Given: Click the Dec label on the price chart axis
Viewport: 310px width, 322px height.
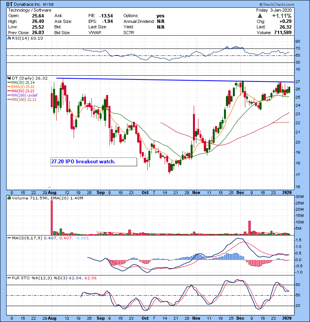Looking at the screenshot, I should pyautogui.click(x=240, y=193).
